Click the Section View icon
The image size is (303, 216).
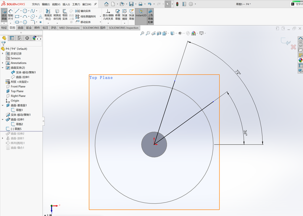pos(159,33)
